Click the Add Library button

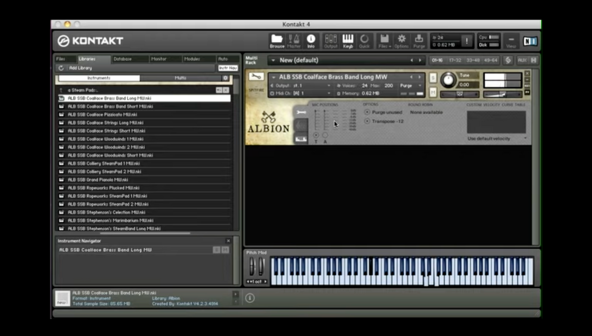coord(80,68)
